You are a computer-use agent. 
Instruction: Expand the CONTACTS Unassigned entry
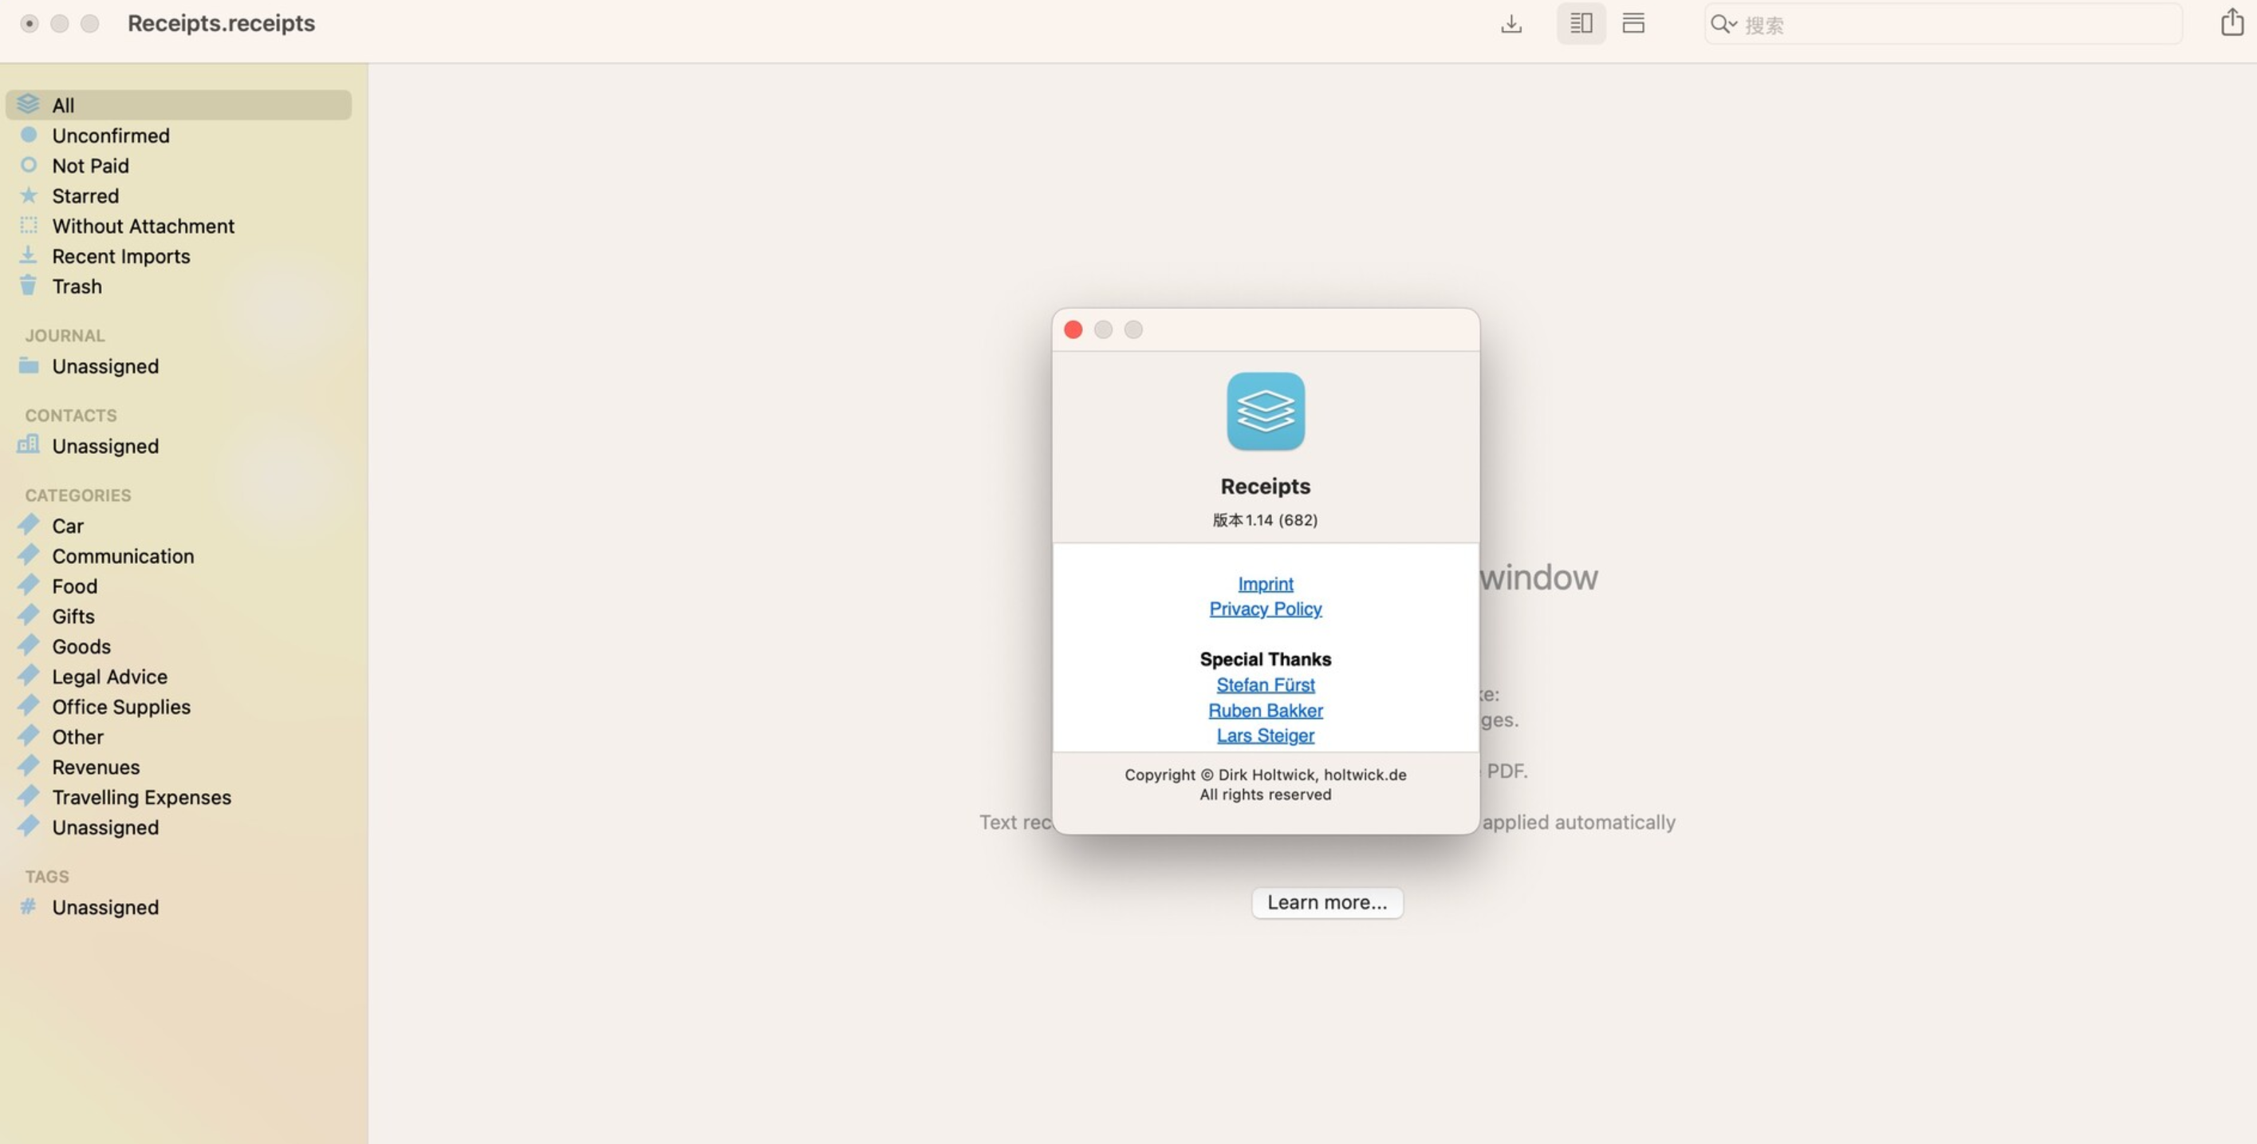click(x=106, y=445)
